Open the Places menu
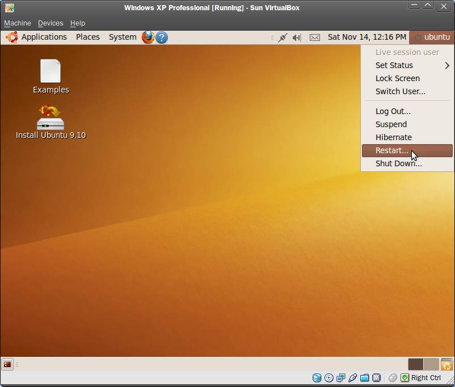Image resolution: width=455 pixels, height=387 pixels. 88,37
